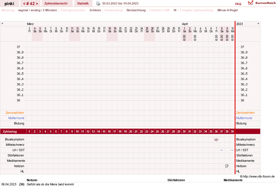
Task: Click note text 'Gefühl als ob die Mens bald kommt'
Action: click(x=50, y=184)
